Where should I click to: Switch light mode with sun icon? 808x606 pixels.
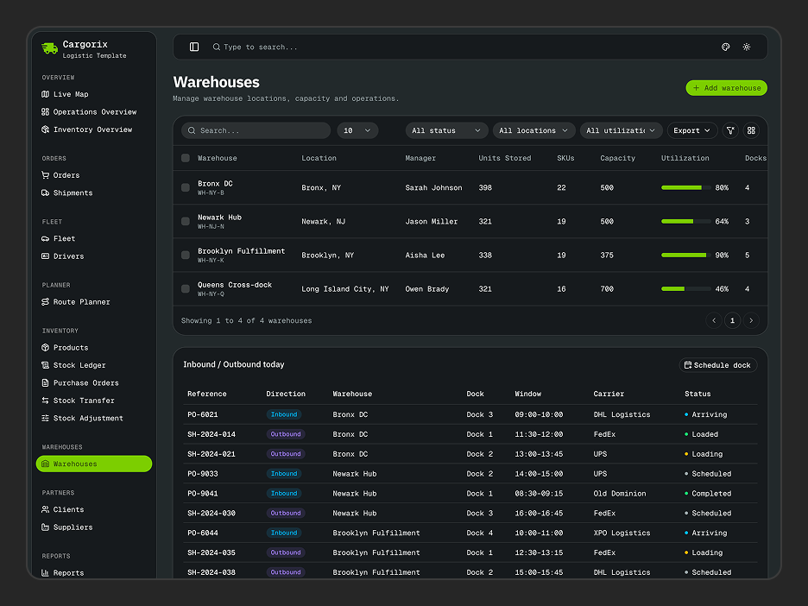[x=746, y=47]
